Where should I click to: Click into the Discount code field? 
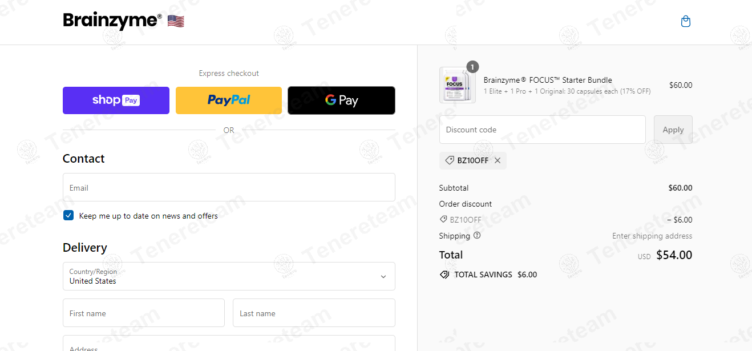point(543,130)
